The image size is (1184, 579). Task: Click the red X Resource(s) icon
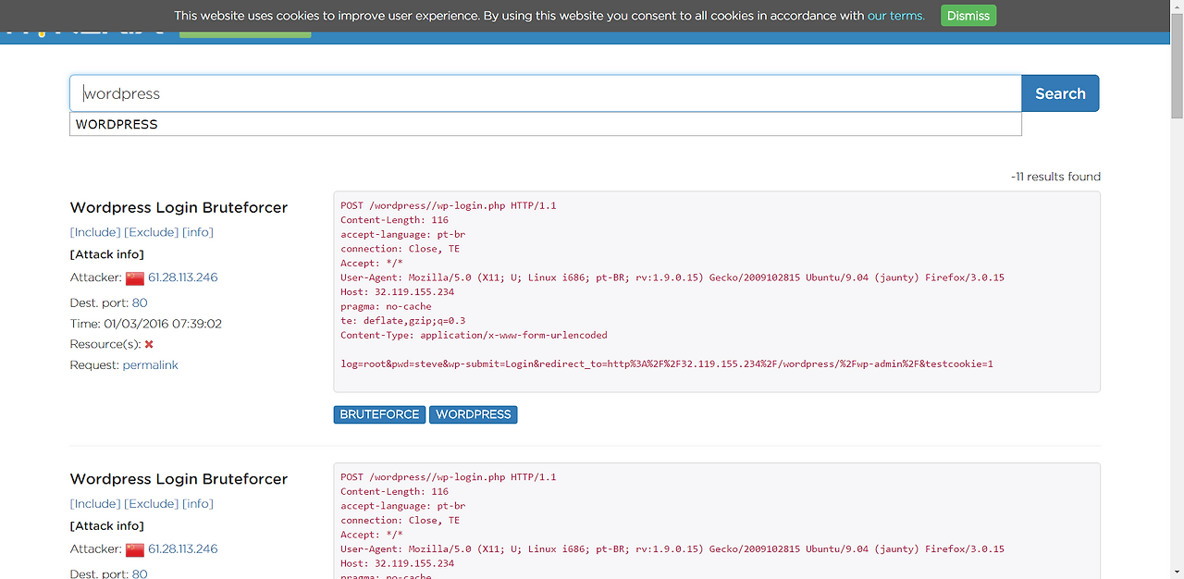pyautogui.click(x=149, y=344)
